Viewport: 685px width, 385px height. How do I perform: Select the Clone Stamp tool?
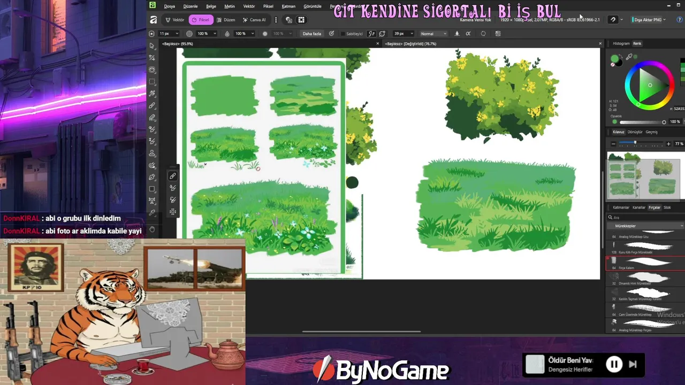(x=153, y=153)
